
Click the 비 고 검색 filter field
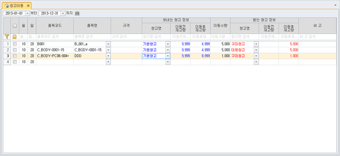click(x=318, y=37)
